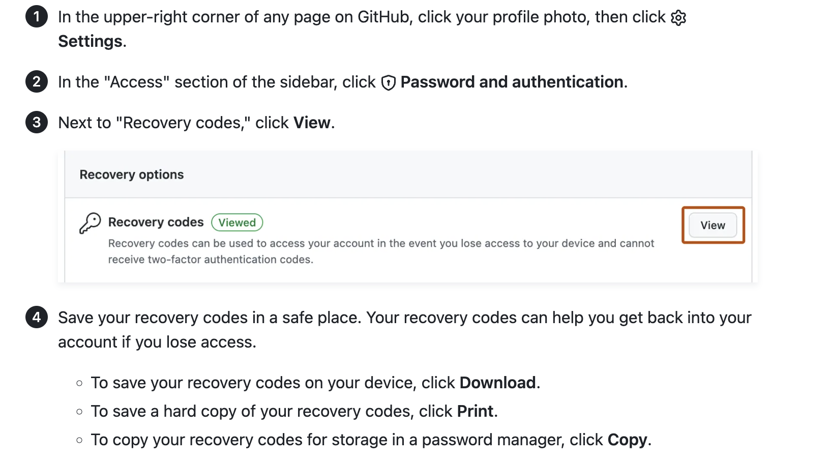Click the settings gear icon in step 1

(x=678, y=17)
